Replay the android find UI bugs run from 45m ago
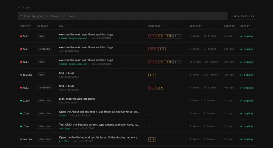The height and width of the screenshot is (148, 273). [x=247, y=88]
